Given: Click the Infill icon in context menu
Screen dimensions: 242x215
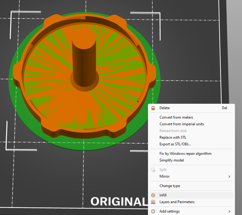Looking at the screenshot, I should tap(153, 195).
